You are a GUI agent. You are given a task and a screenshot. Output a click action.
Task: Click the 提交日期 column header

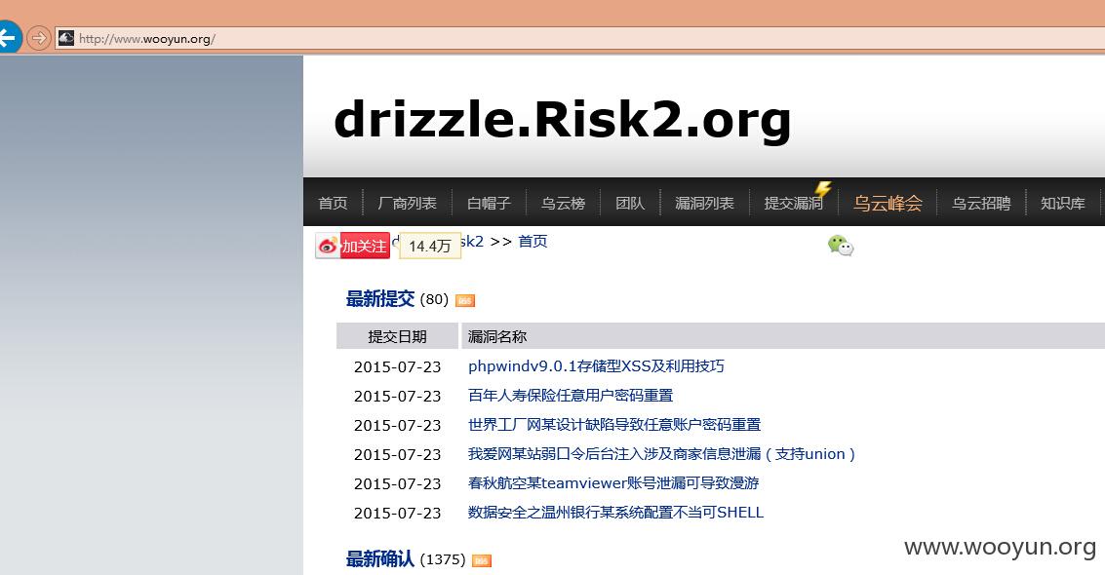pyautogui.click(x=398, y=336)
